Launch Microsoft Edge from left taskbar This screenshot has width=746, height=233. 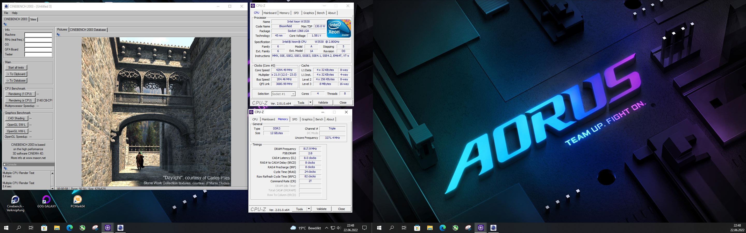click(x=69, y=228)
